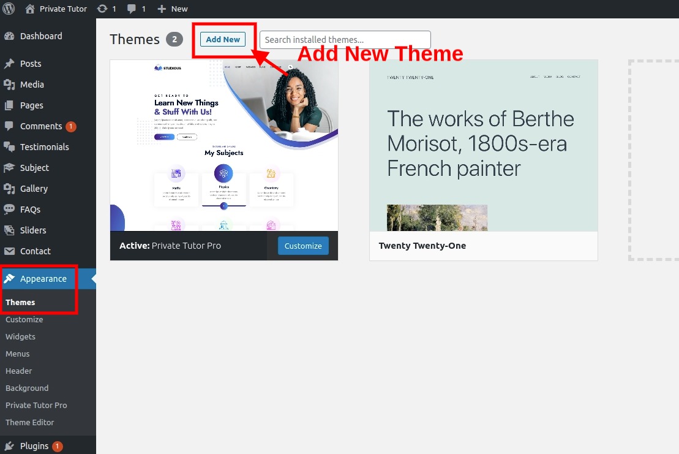The width and height of the screenshot is (679, 454).
Task: Open the comments bubble icon in admin bar
Action: coord(132,9)
